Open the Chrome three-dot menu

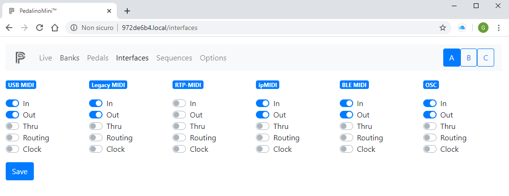pos(499,28)
